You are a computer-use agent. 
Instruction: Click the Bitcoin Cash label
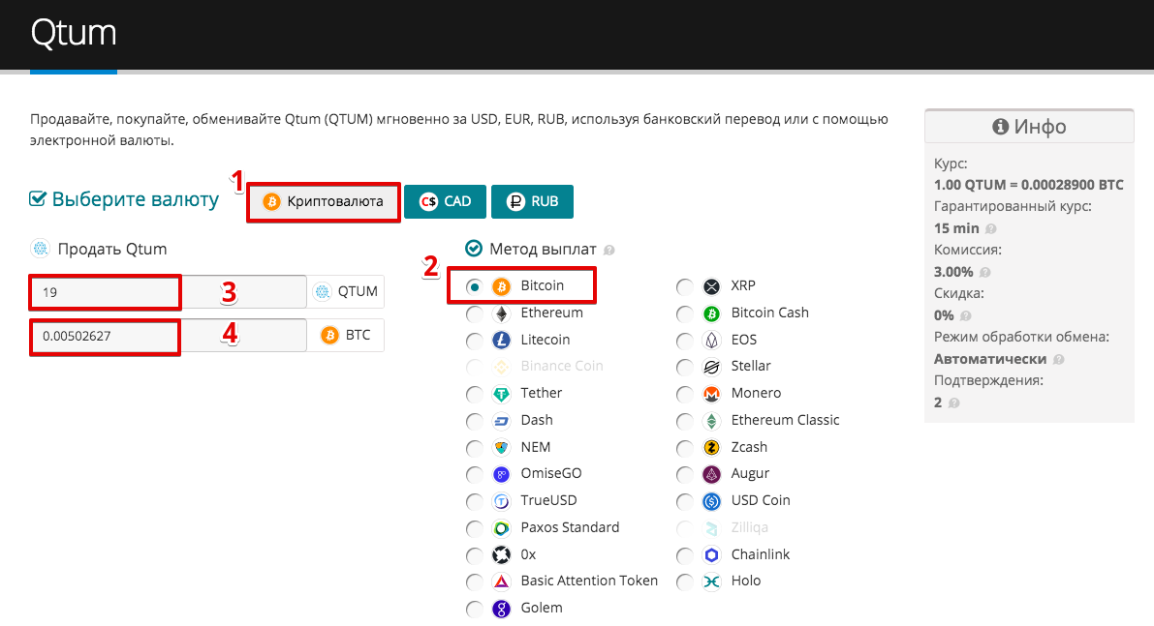[769, 313]
